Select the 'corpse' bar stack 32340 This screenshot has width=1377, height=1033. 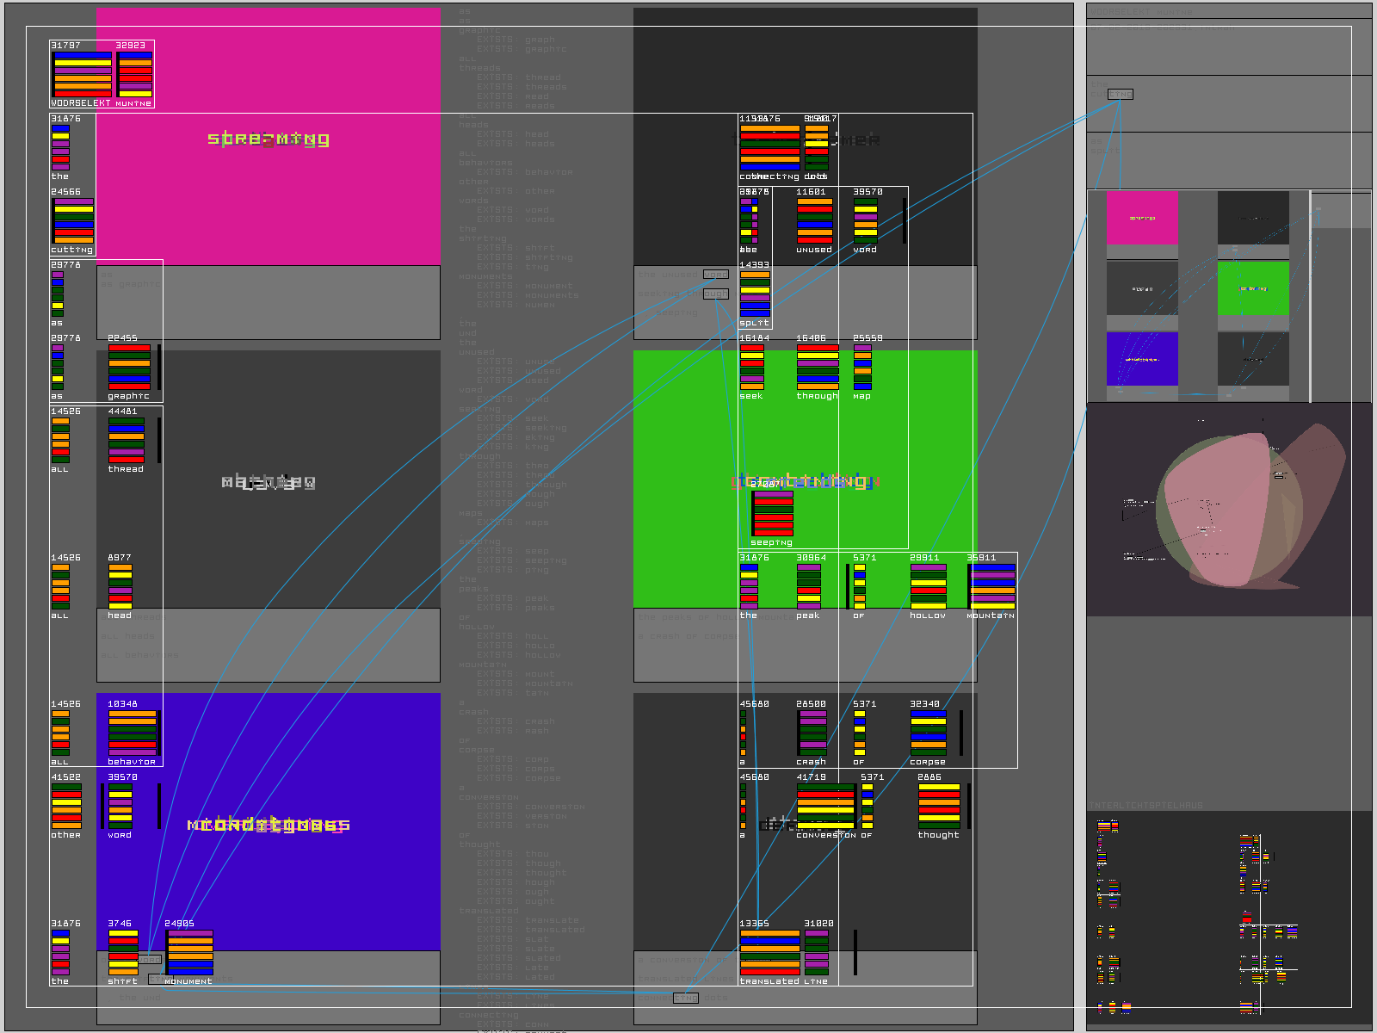click(929, 733)
